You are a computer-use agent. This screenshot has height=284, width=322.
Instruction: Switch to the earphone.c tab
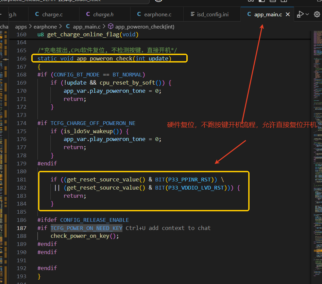tap(154, 14)
